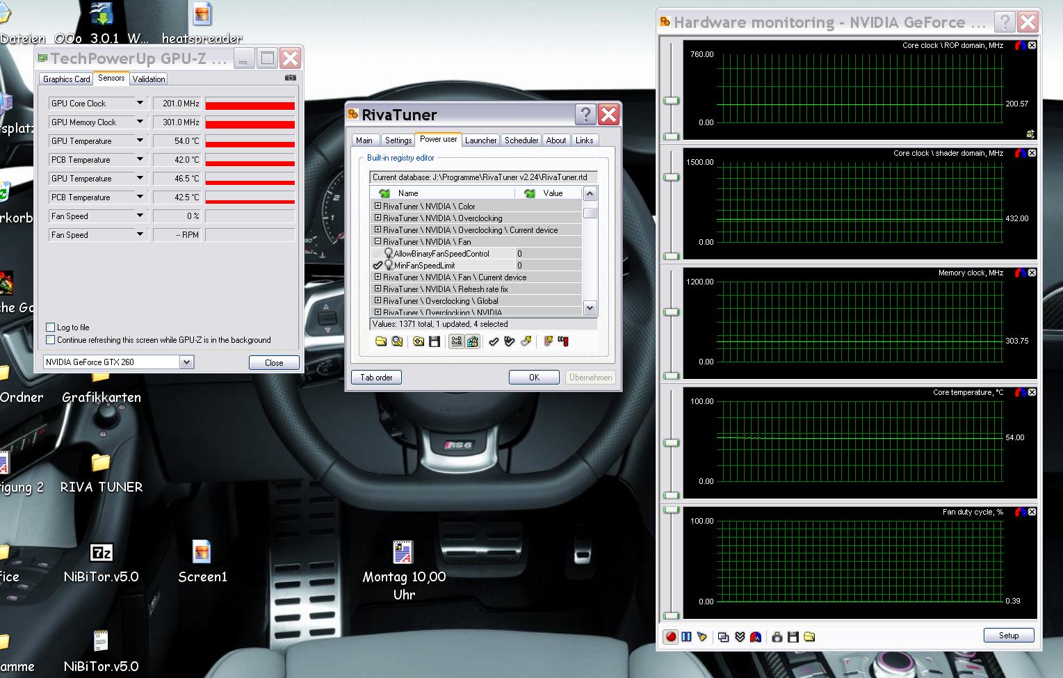Open the Settings tab in RivaTuner

click(x=398, y=140)
